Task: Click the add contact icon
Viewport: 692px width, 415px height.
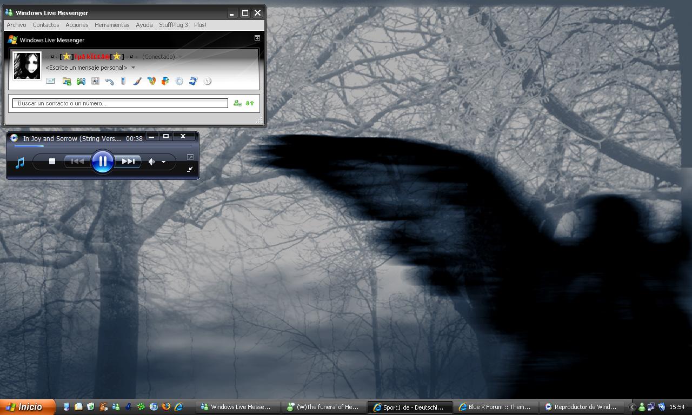Action: 237,103
